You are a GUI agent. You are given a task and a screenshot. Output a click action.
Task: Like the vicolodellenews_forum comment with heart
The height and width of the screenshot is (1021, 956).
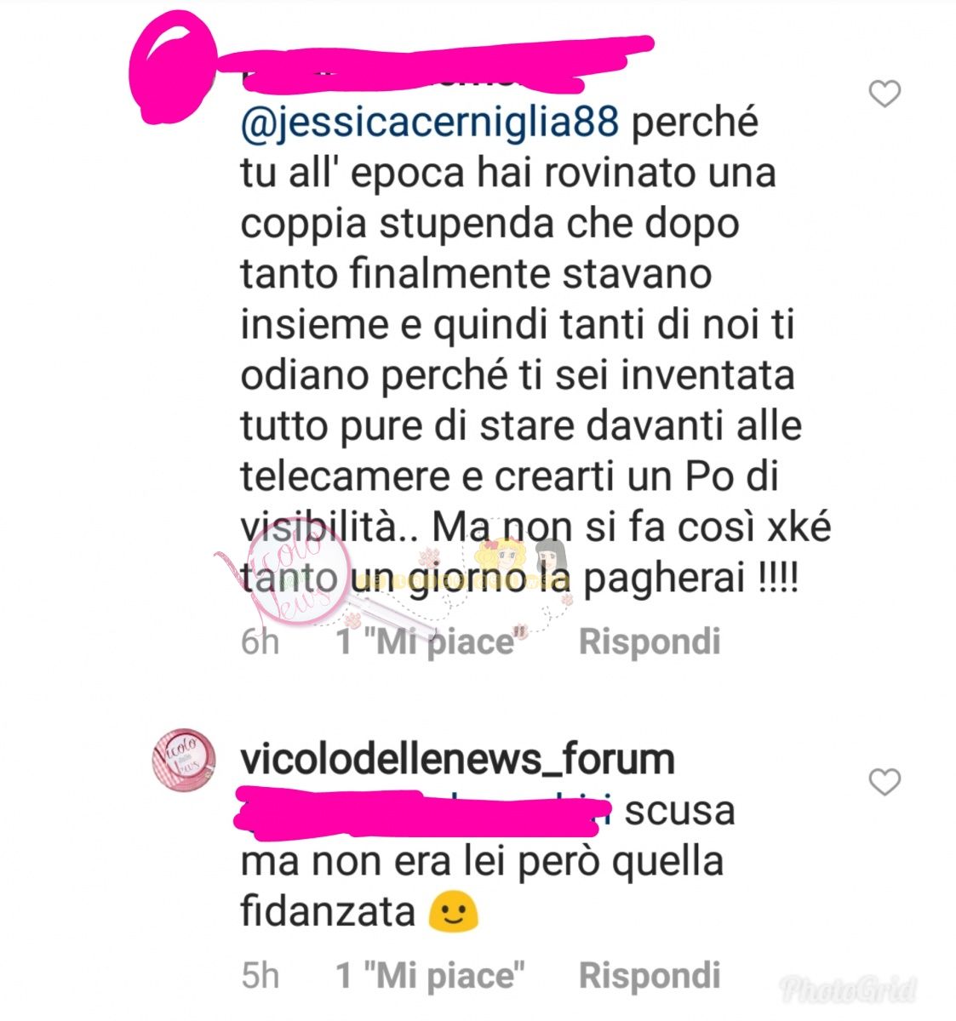pos(884,781)
